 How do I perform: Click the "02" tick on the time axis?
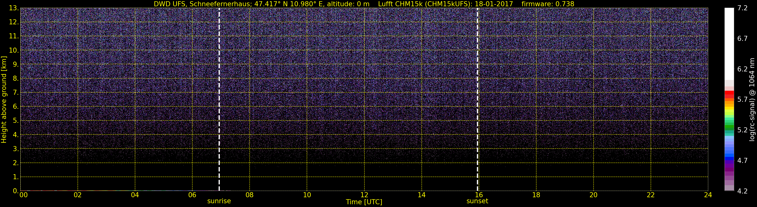pyautogui.click(x=78, y=195)
